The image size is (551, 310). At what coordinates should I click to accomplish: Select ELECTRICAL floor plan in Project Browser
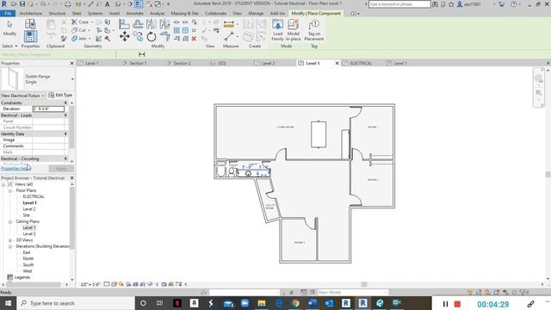click(34, 197)
